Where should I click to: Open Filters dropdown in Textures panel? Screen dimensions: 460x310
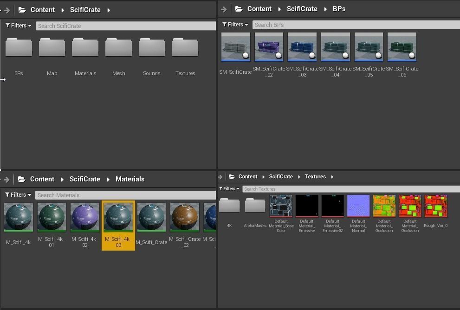(x=229, y=188)
